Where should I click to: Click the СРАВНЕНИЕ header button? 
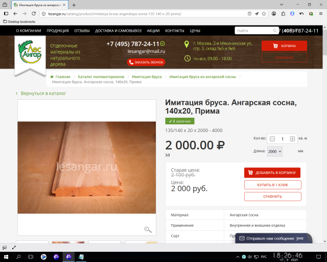[x=284, y=57]
